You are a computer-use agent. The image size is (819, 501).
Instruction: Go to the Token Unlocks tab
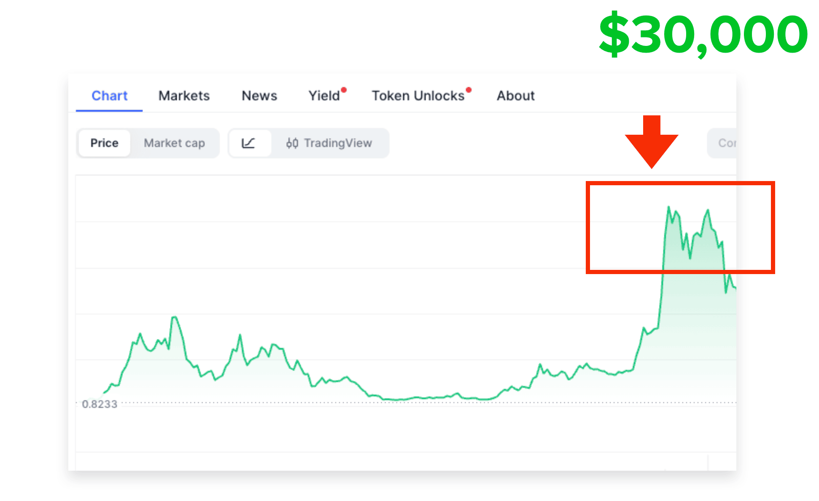[x=418, y=96]
